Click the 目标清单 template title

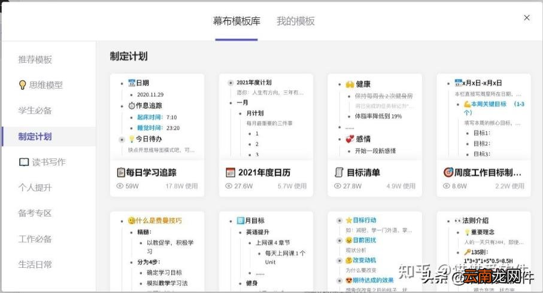(363, 172)
